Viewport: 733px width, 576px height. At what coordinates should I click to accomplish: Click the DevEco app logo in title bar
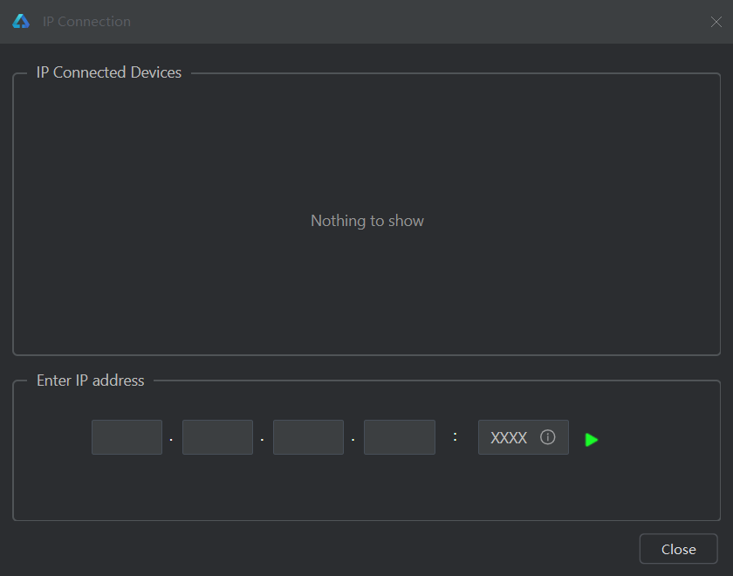[x=21, y=21]
